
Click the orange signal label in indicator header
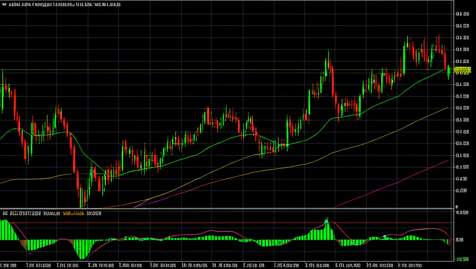[x=73, y=214]
